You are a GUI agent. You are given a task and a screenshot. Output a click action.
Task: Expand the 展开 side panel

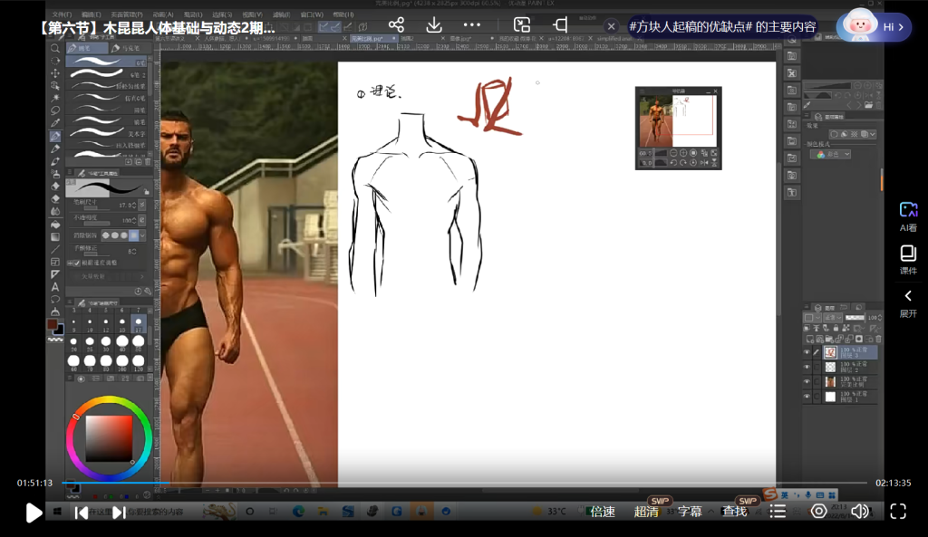(908, 302)
